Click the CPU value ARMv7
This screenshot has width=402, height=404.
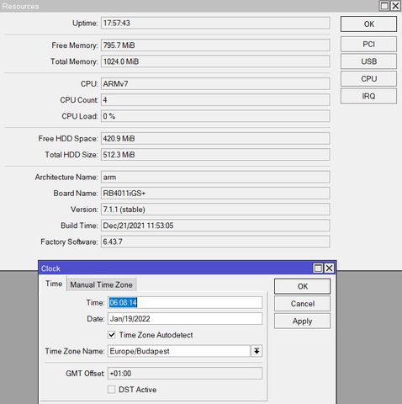tap(215, 83)
